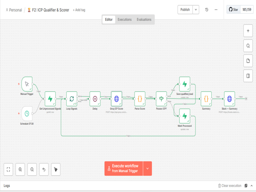Open Personal project breadcrumb
This screenshot has height=192, width=256.
[x=14, y=10]
